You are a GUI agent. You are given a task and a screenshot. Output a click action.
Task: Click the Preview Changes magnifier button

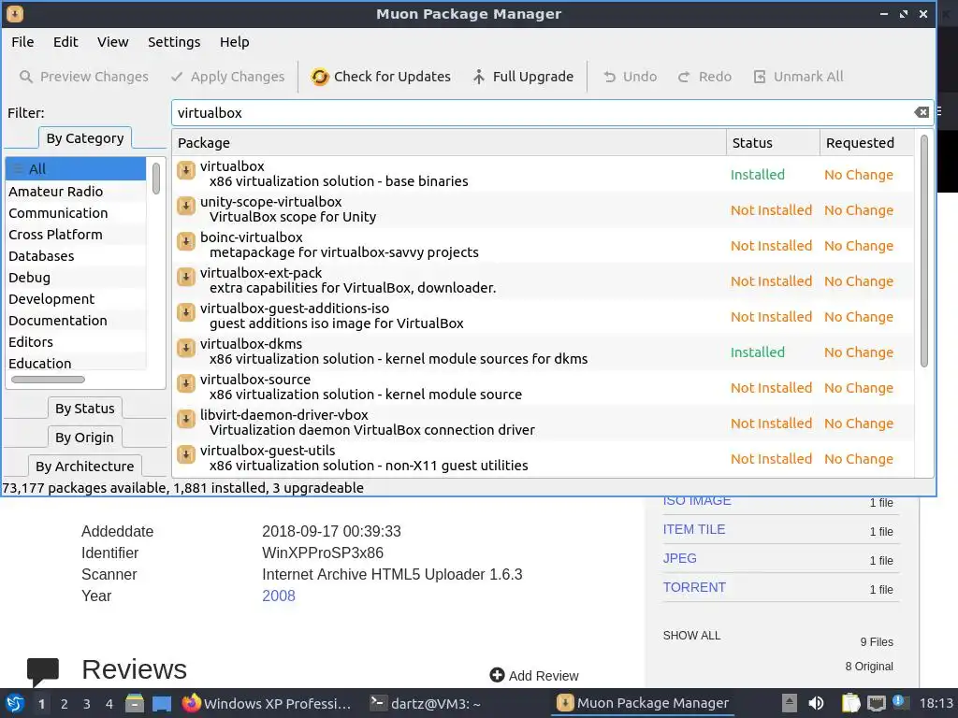(x=83, y=77)
